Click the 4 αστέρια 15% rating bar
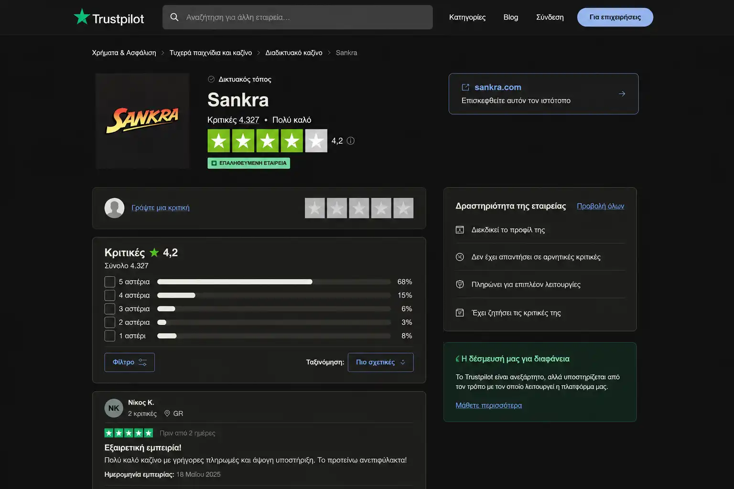Image resolution: width=734 pixels, height=489 pixels. 274,296
